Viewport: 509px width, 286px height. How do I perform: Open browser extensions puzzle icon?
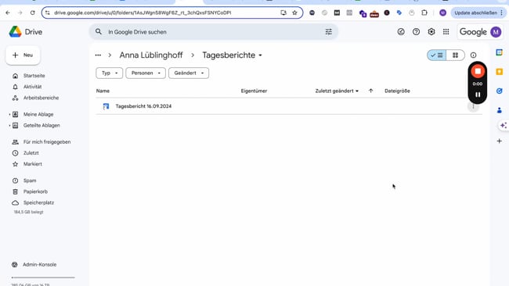point(424,13)
